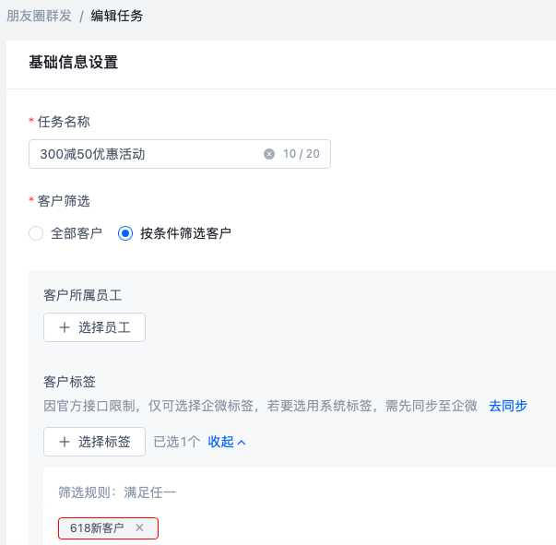
Task: Click the 筛选规则：满足任一 text
Action: coord(117,492)
